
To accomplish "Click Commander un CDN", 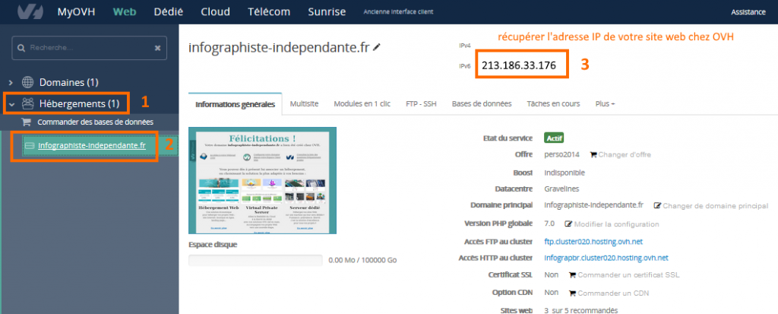I will [613, 293].
